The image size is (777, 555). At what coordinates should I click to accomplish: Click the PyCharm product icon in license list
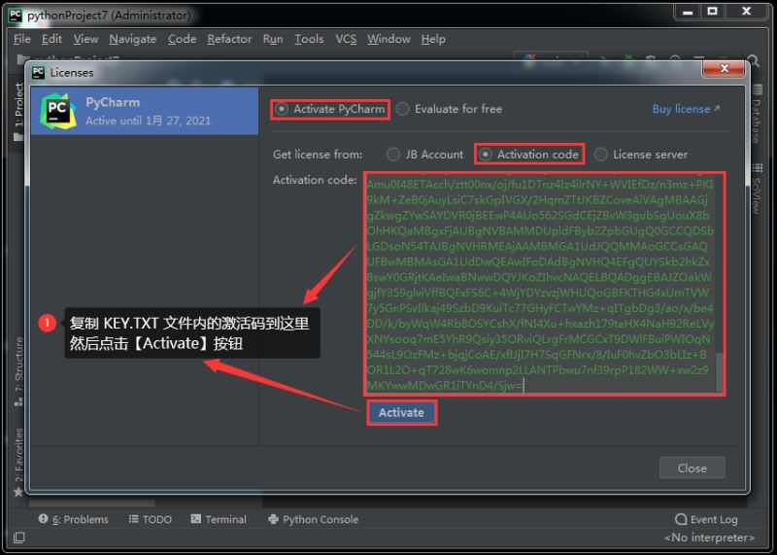pyautogui.click(x=58, y=112)
